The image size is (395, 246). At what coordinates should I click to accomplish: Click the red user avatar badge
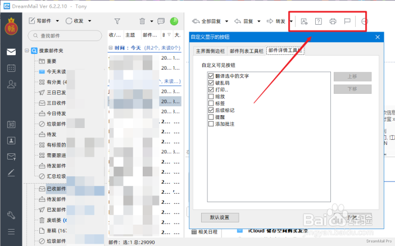pyautogui.click(x=11, y=27)
